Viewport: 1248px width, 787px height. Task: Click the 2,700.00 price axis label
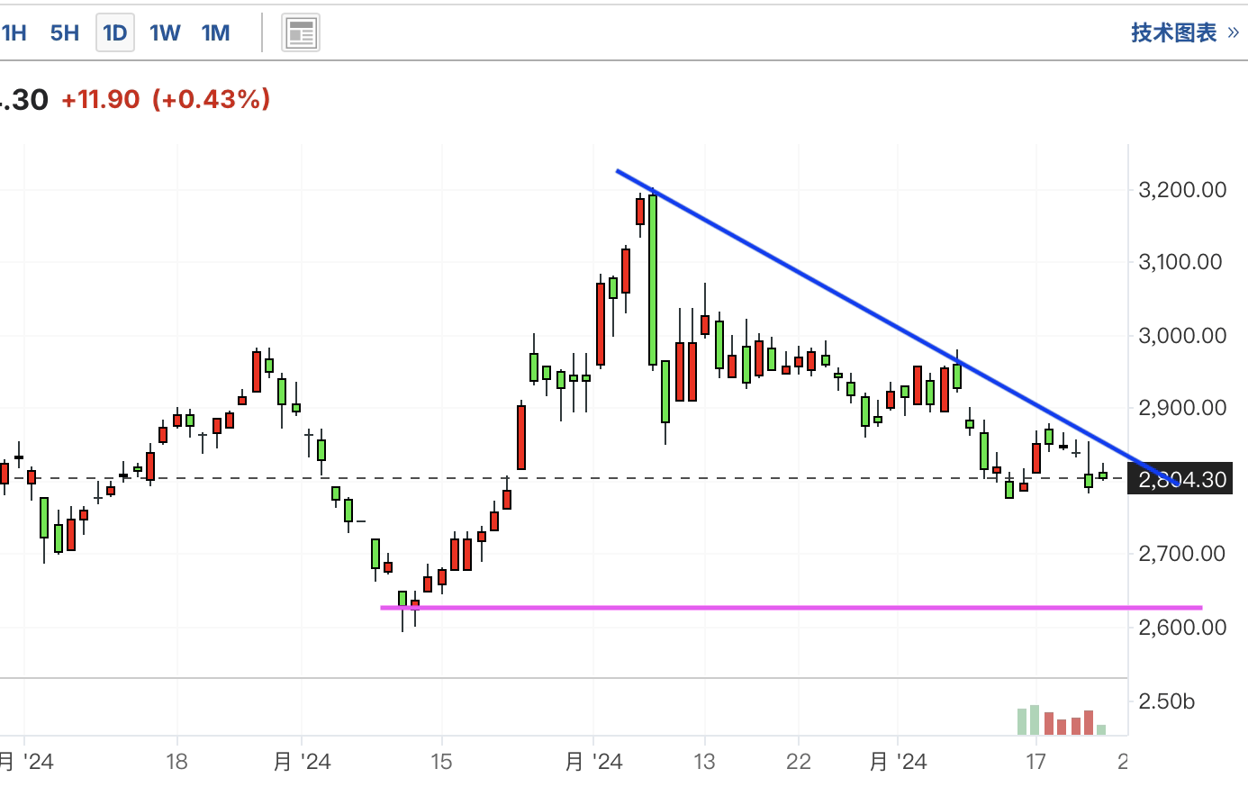click(x=1181, y=554)
